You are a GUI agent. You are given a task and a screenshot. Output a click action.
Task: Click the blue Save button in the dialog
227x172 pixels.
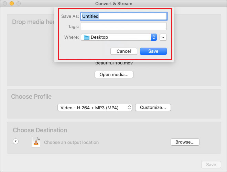(x=153, y=51)
